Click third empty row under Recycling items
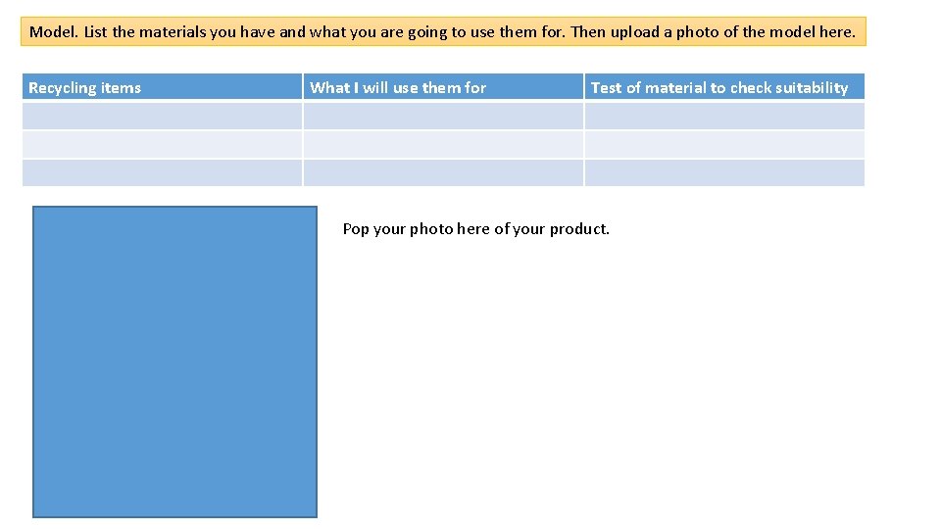The image size is (941, 529). pos(162,172)
